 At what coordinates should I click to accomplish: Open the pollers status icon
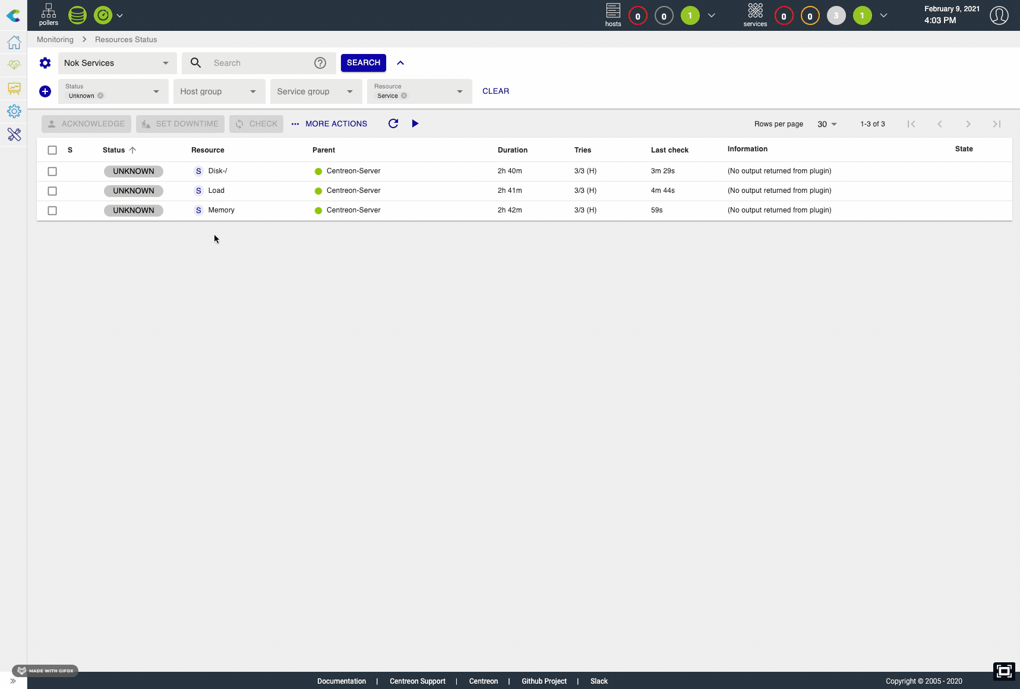(x=48, y=15)
